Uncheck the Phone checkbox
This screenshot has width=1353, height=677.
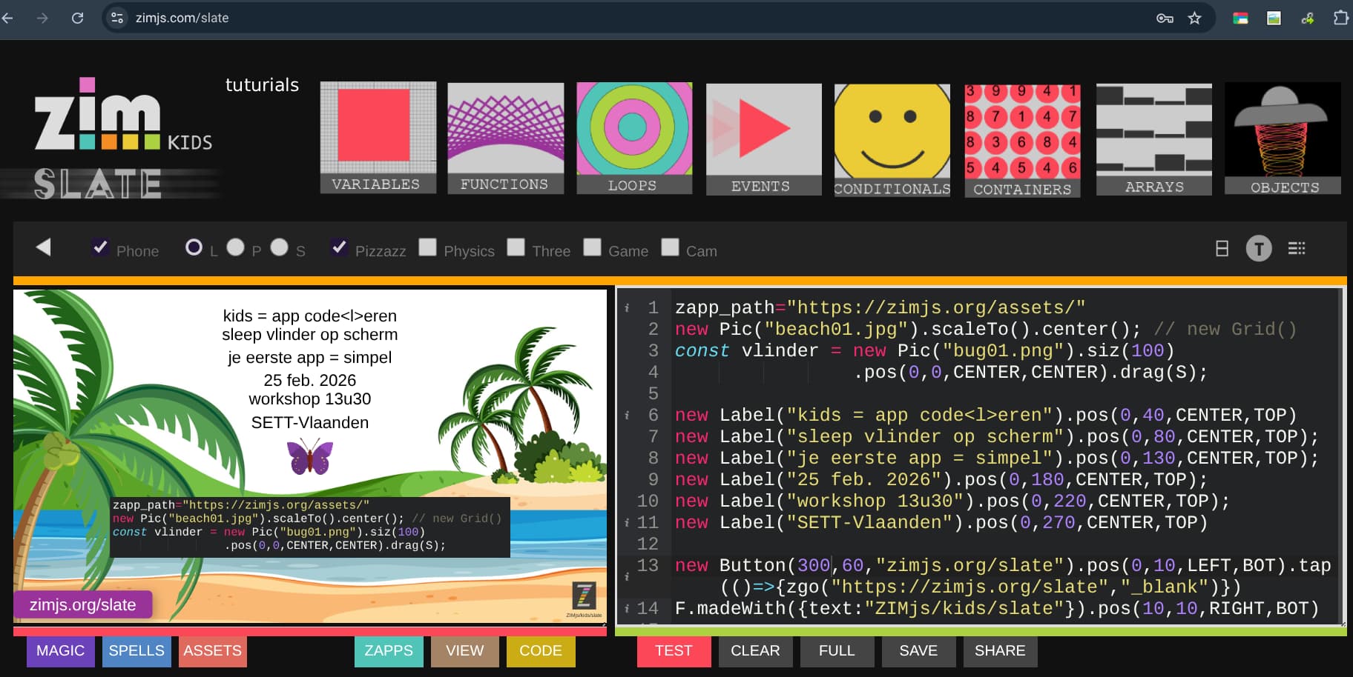pyautogui.click(x=100, y=247)
